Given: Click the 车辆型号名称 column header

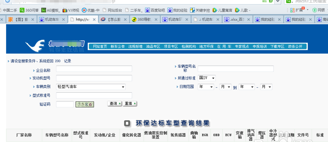Looking at the screenshot, I should pos(57,135).
